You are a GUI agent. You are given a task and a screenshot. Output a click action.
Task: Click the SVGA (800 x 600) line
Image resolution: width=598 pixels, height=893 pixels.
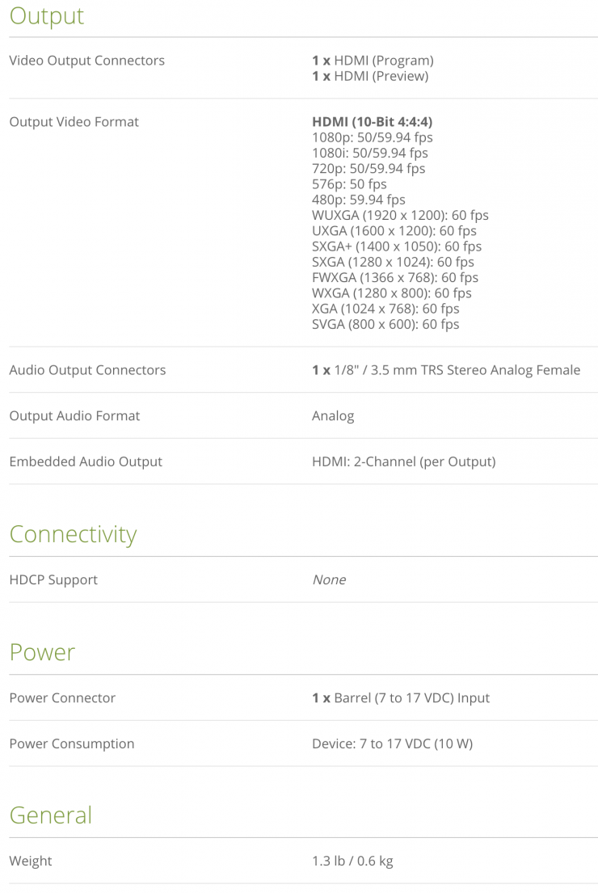[x=385, y=324]
